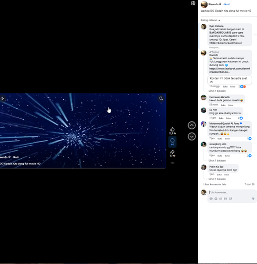Send the comment with arrow icon
The height and width of the screenshot is (264, 257).
(253, 199)
